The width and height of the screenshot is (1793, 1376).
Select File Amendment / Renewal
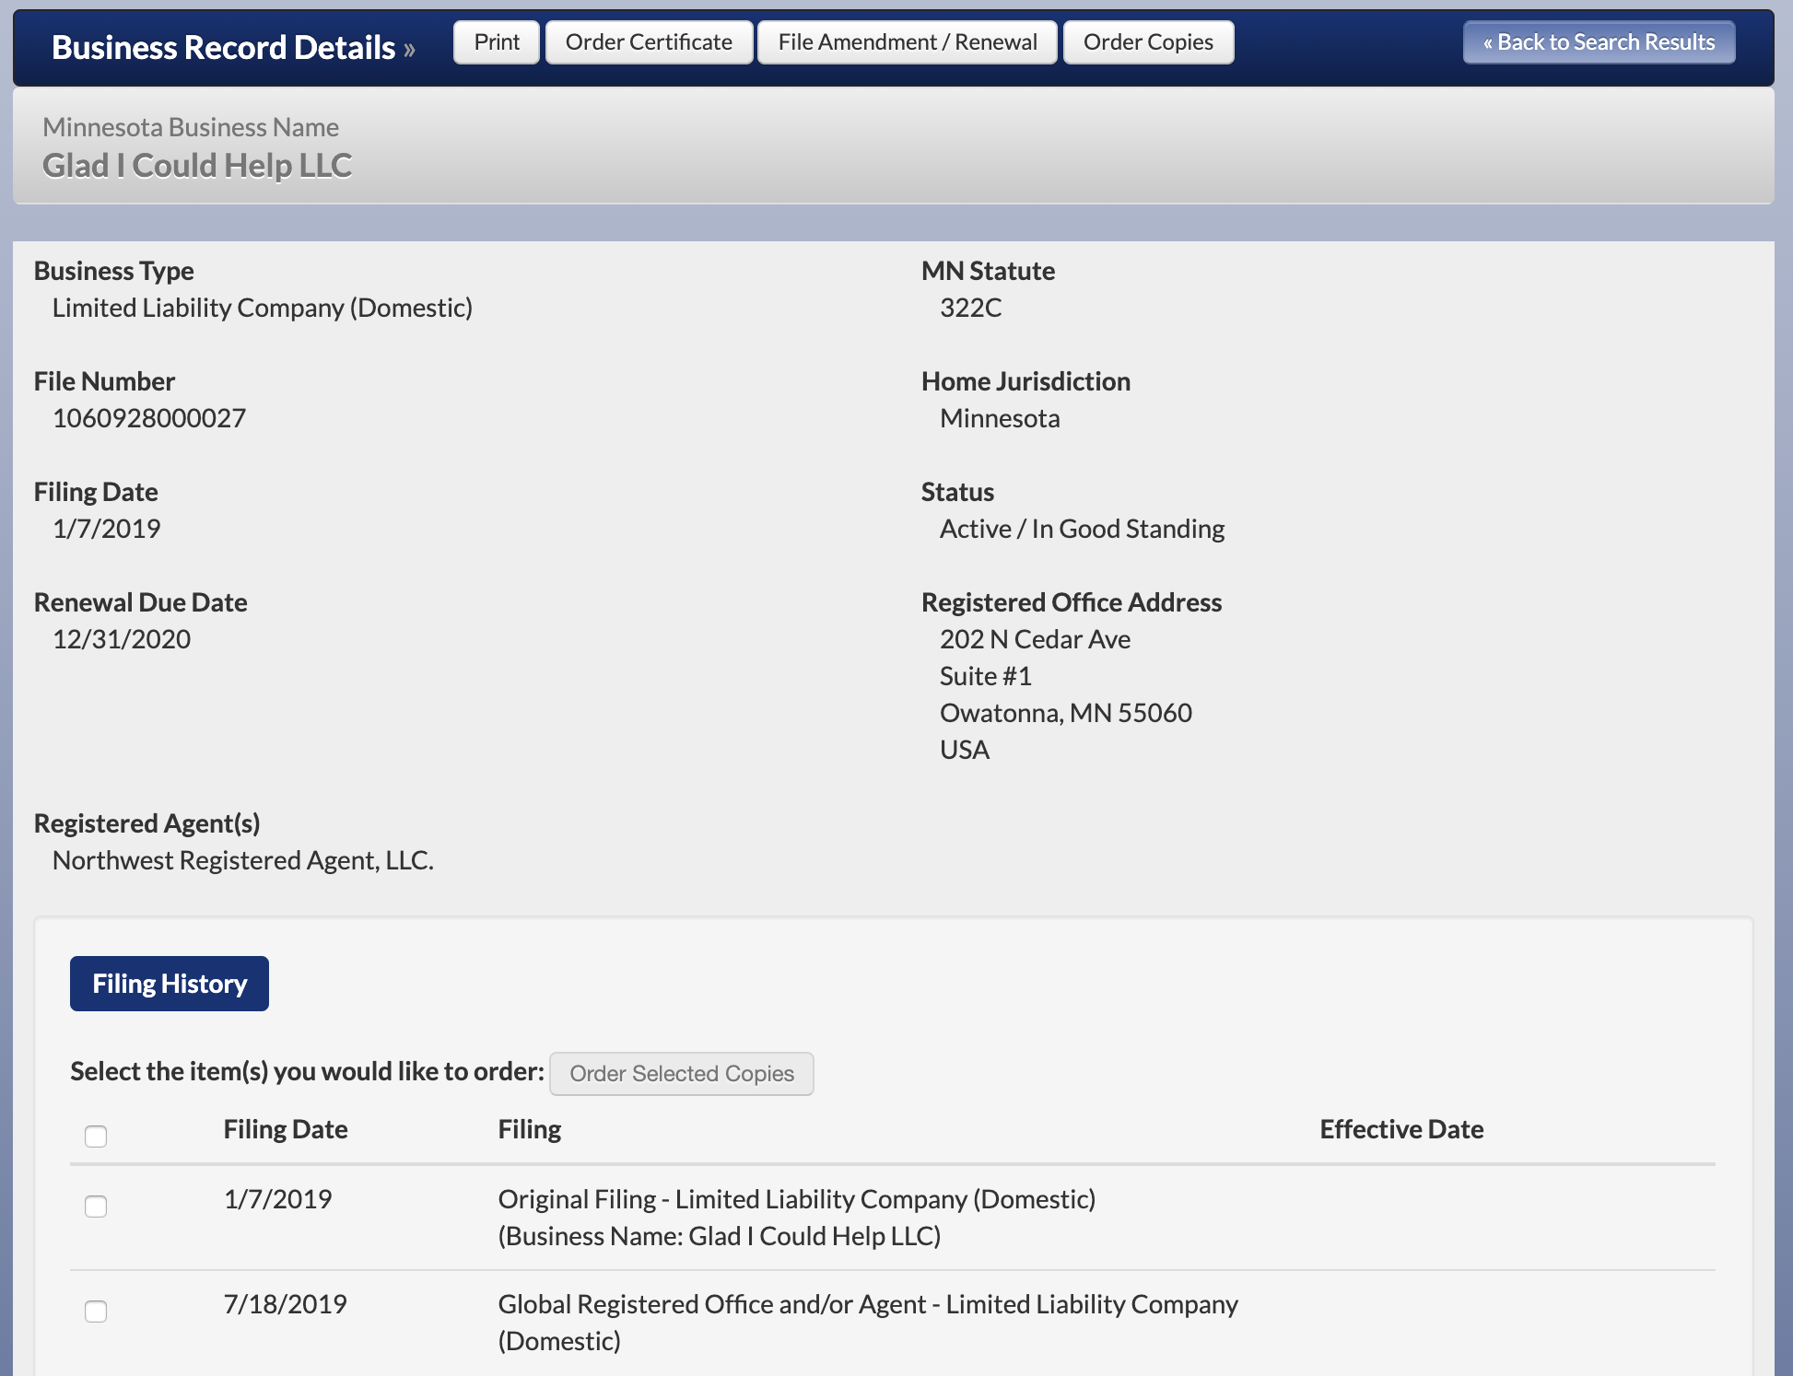pyautogui.click(x=908, y=42)
